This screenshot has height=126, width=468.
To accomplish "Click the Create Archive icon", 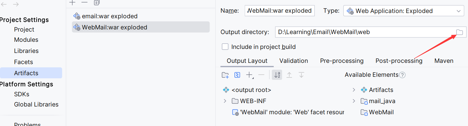I will click(237, 75).
